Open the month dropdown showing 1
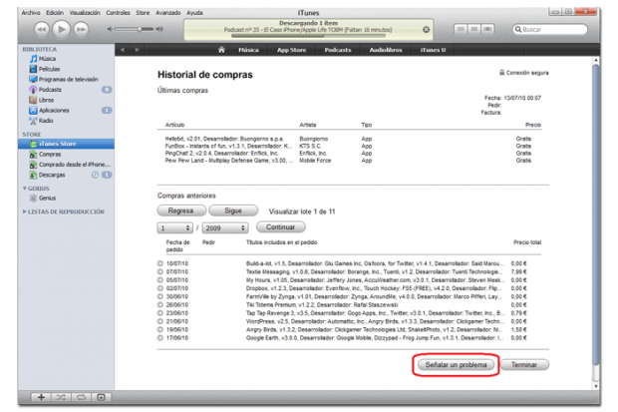This screenshot has height=412, width=618. tap(174, 227)
